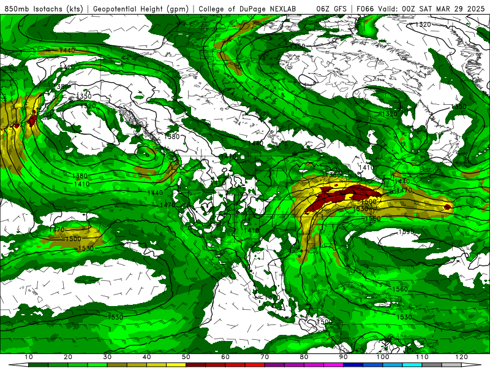Click the "90" label on the color scale

(344, 357)
